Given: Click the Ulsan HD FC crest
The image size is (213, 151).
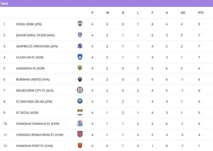Looking at the screenshot, I should click(80, 57).
